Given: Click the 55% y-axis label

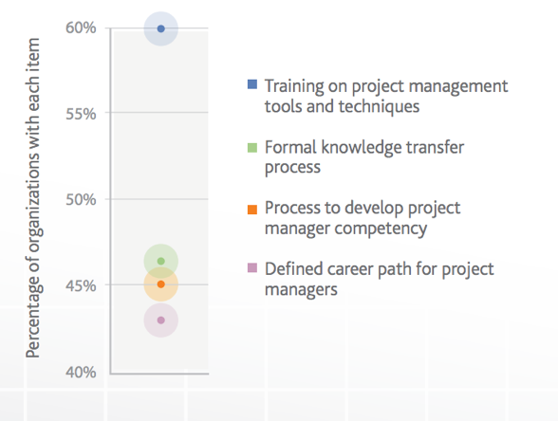Looking at the screenshot, I should (x=81, y=114).
